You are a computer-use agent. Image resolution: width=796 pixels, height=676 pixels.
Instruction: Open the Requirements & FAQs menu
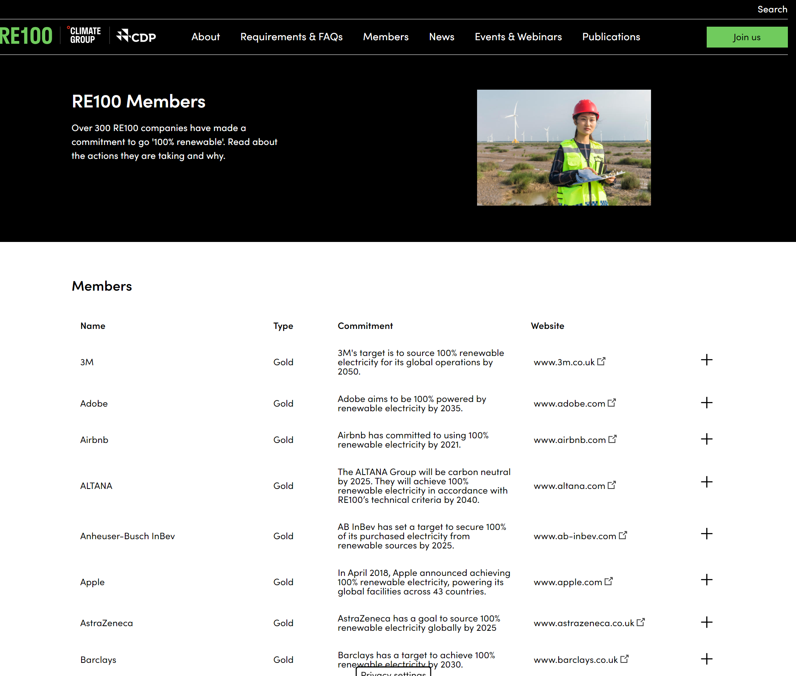click(x=291, y=37)
